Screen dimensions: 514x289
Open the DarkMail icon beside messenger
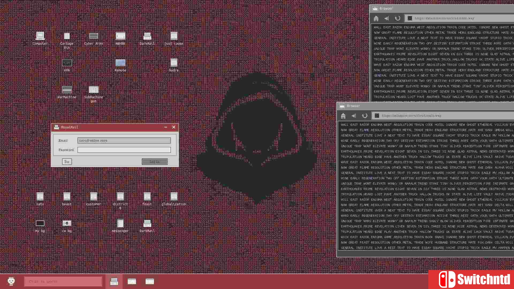tap(147, 226)
